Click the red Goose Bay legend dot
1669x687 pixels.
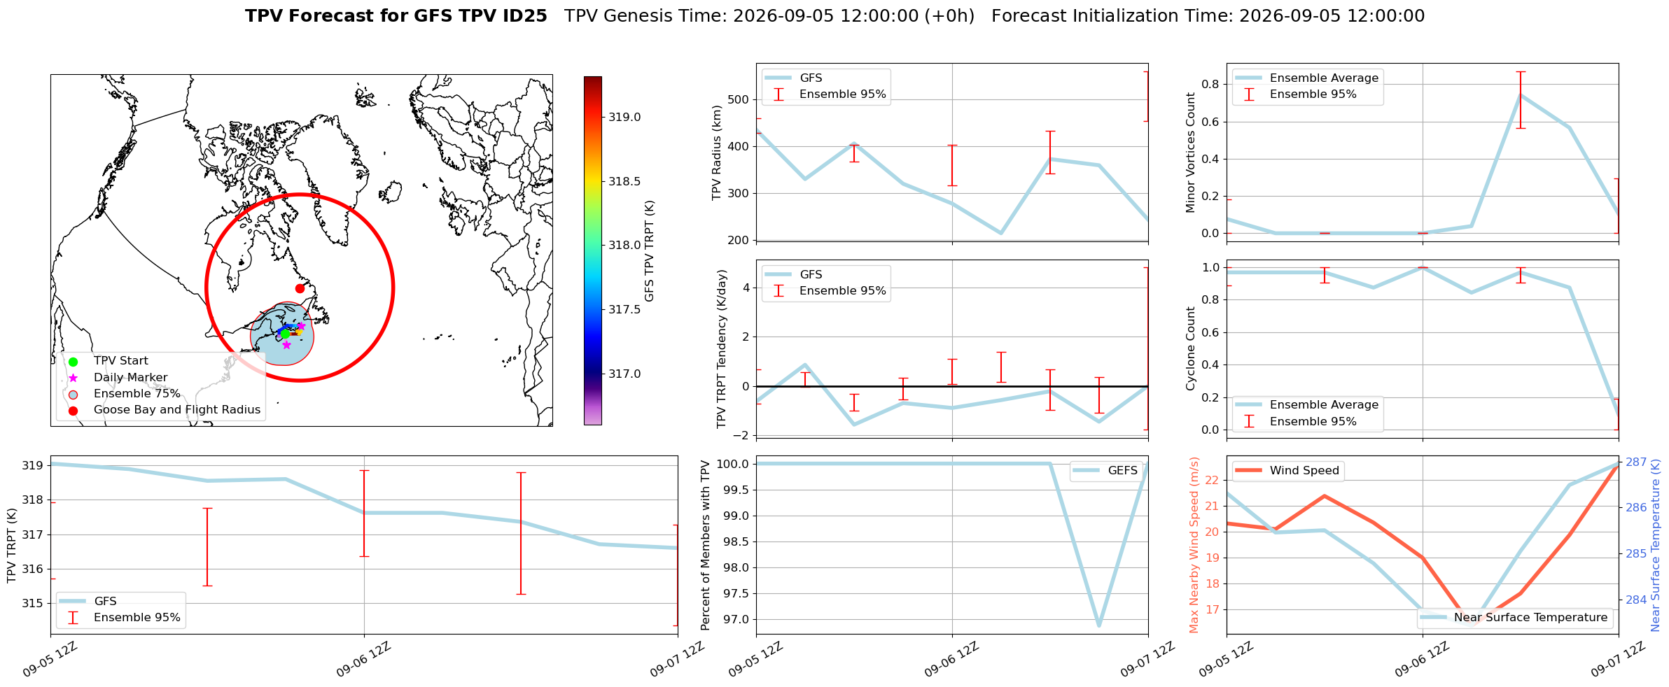click(73, 410)
